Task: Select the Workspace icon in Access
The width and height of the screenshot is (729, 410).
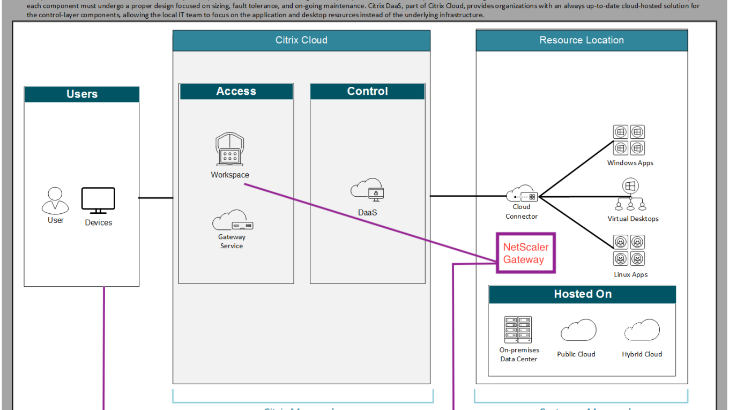Action: [229, 150]
